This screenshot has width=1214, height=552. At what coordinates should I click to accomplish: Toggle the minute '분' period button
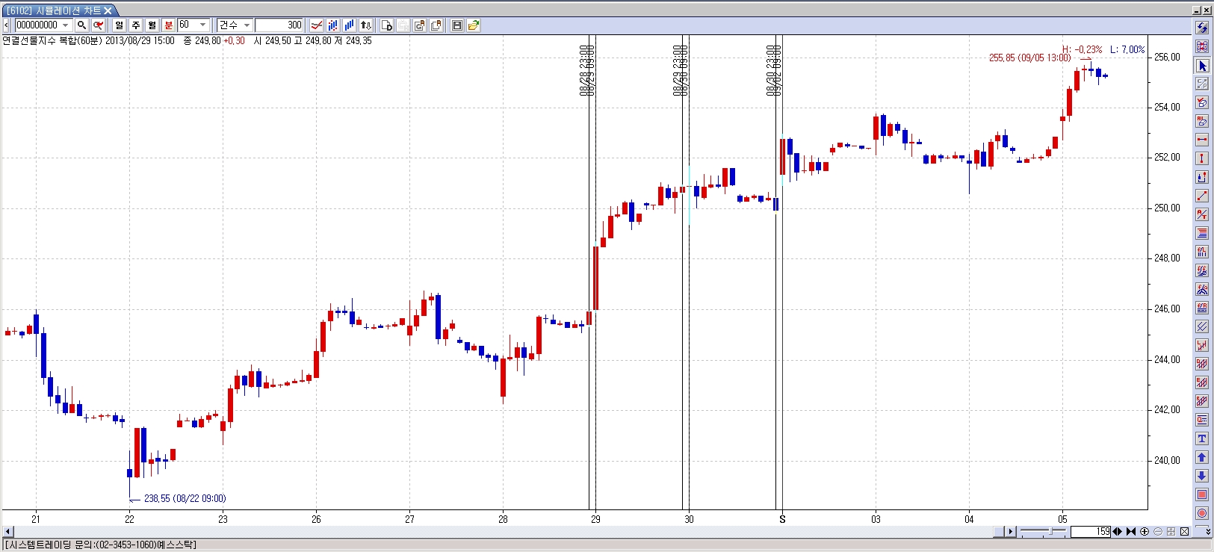pos(169,25)
